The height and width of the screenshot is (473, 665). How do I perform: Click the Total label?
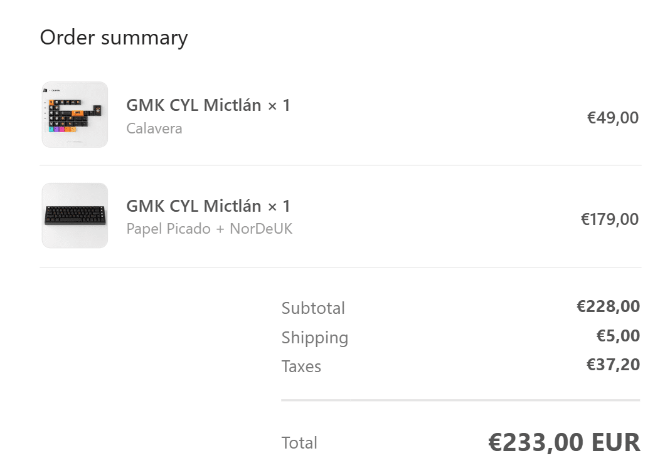pos(299,443)
